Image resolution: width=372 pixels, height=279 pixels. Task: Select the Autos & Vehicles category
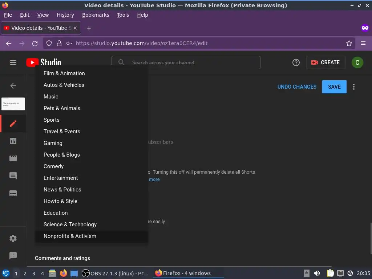pos(92,85)
